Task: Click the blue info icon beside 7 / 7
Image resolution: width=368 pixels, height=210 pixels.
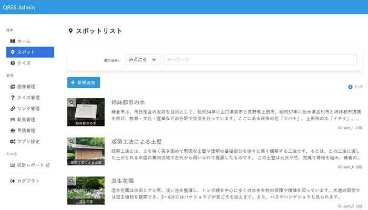Action: [x=350, y=87]
